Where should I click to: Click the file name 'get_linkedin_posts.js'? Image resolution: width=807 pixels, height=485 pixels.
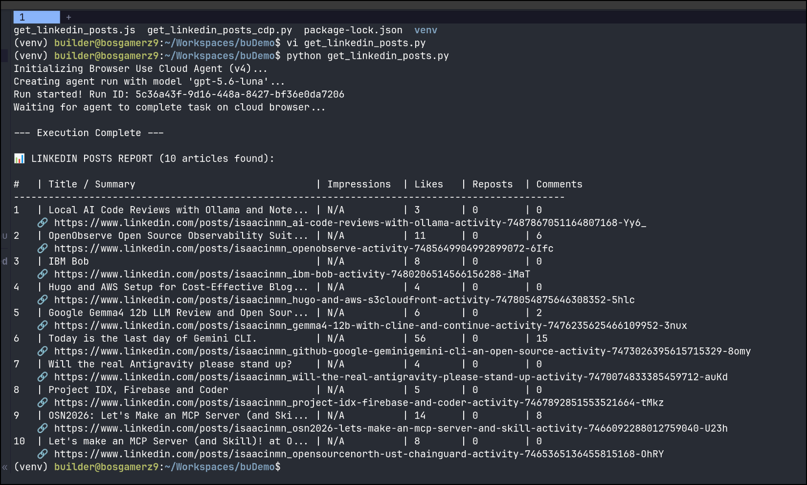(74, 30)
